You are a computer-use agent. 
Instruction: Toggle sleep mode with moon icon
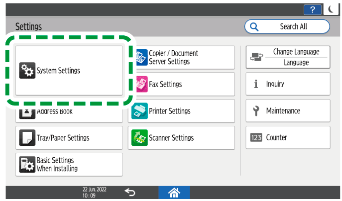click(x=331, y=9)
